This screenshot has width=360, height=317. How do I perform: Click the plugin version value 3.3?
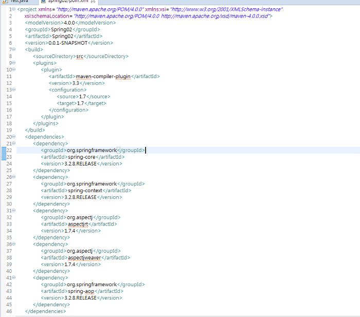[x=76, y=83]
